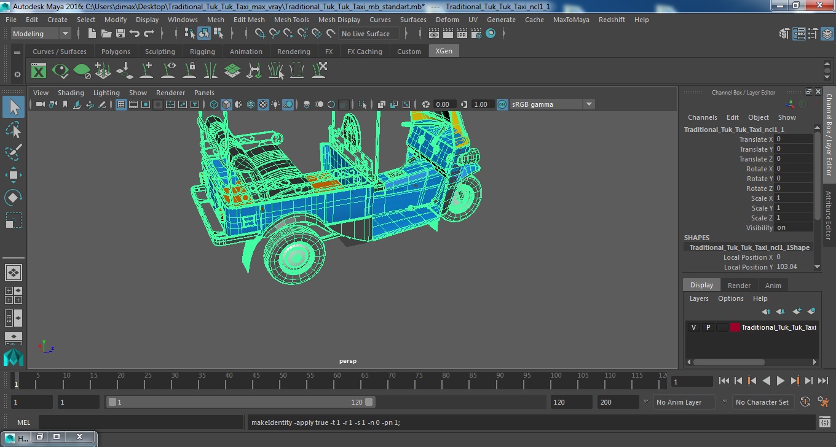Click the Auto keyframe toggle icon

805,402
